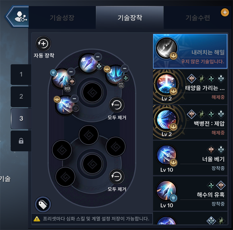Select the locked preset slot
233x230 pixels.
(21, 141)
